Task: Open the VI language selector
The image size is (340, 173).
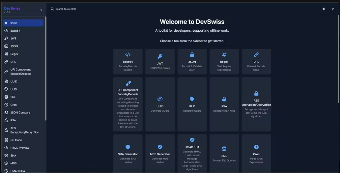Action: coord(333,9)
